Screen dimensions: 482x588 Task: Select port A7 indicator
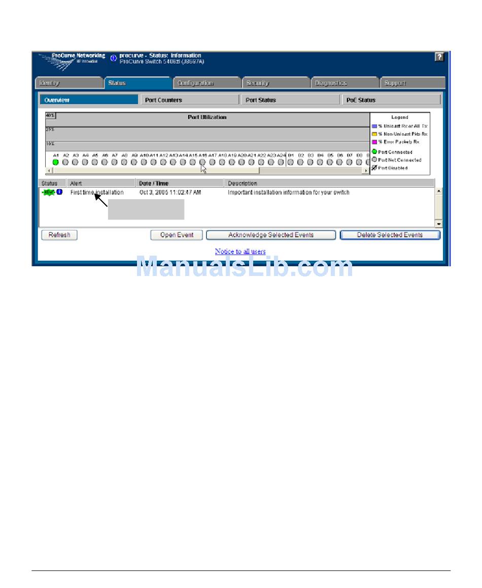tap(114, 162)
